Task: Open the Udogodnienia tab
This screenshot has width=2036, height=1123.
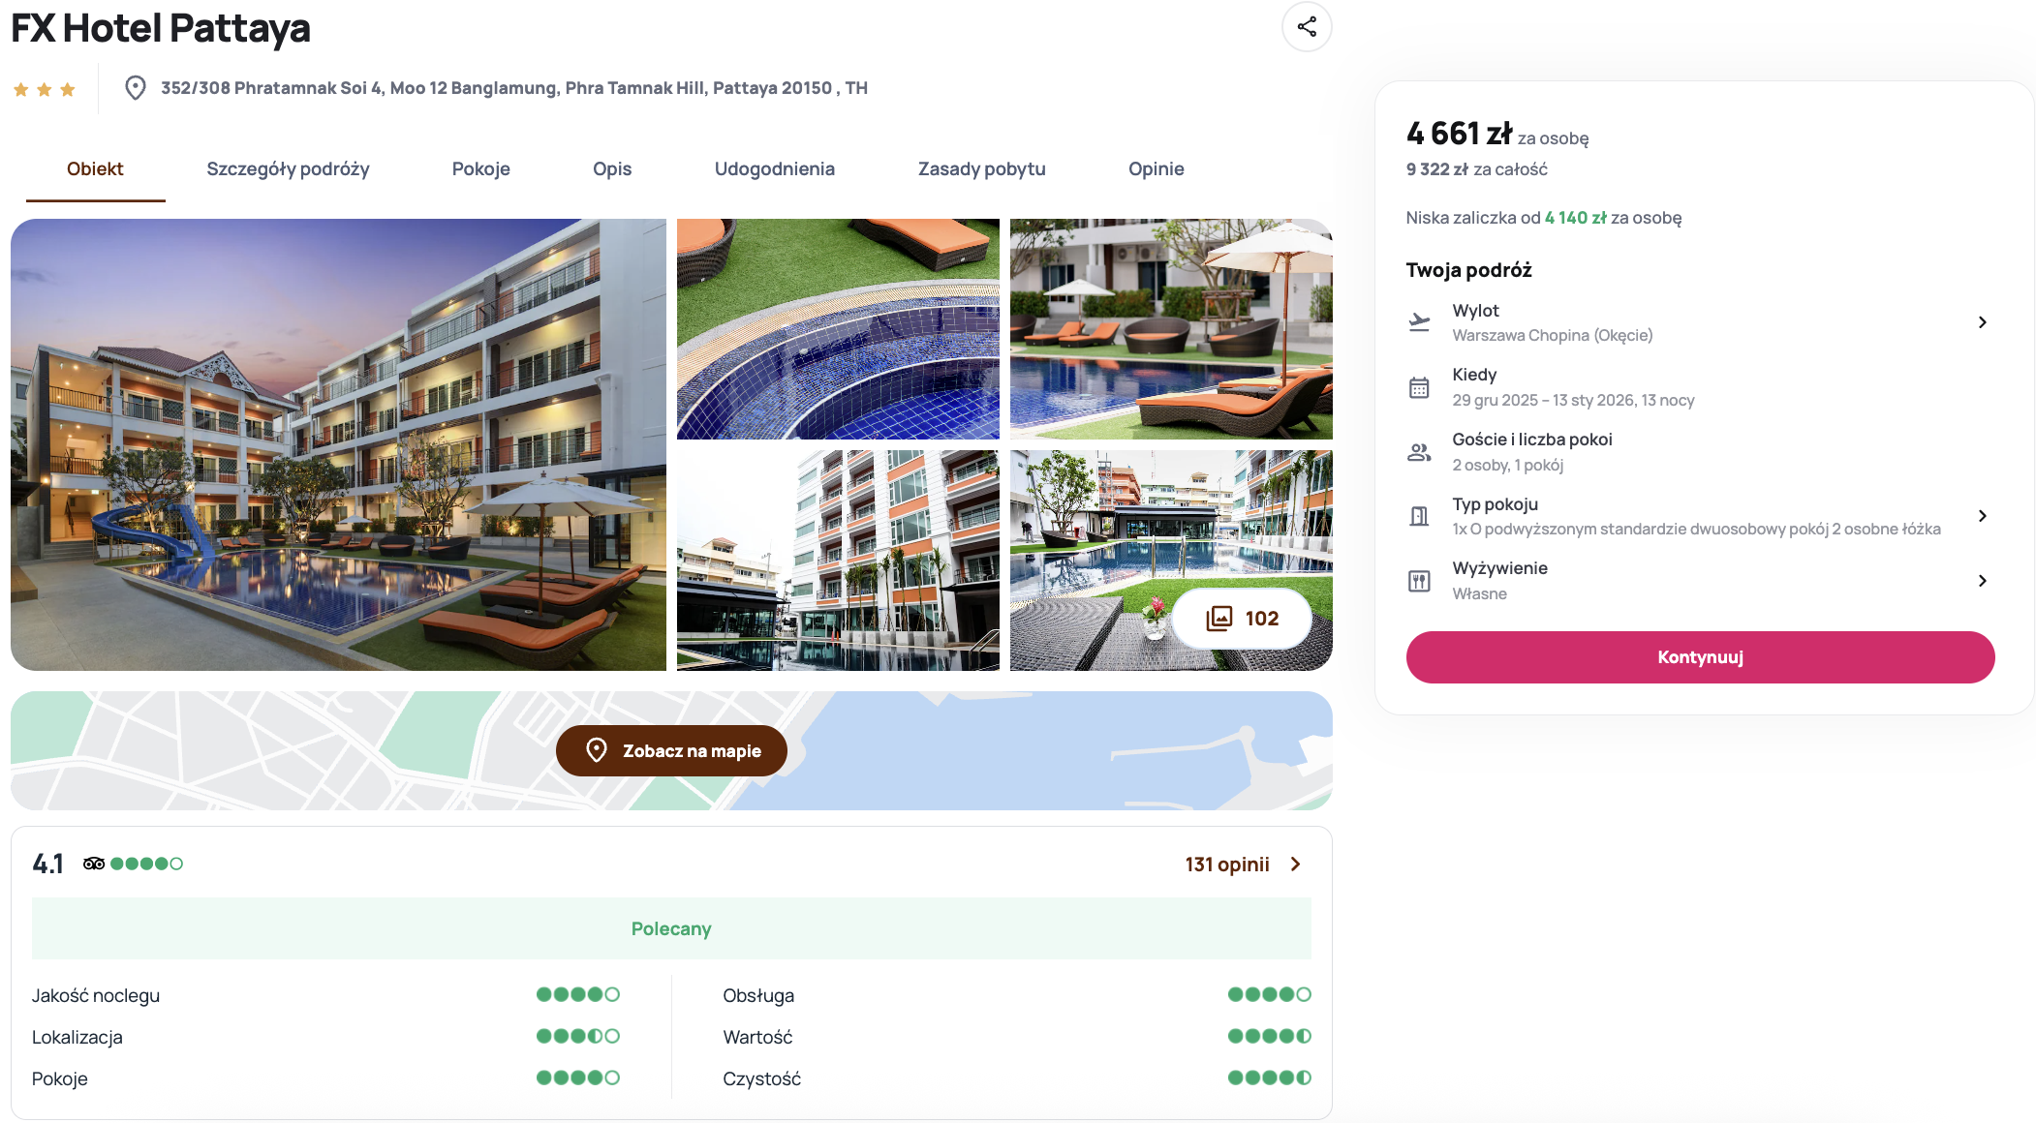Action: click(x=775, y=169)
